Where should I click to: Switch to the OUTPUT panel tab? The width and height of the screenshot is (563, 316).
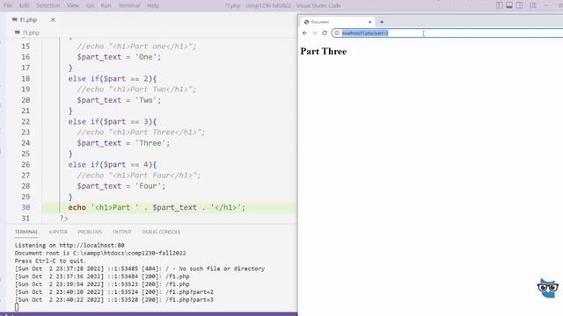122,232
